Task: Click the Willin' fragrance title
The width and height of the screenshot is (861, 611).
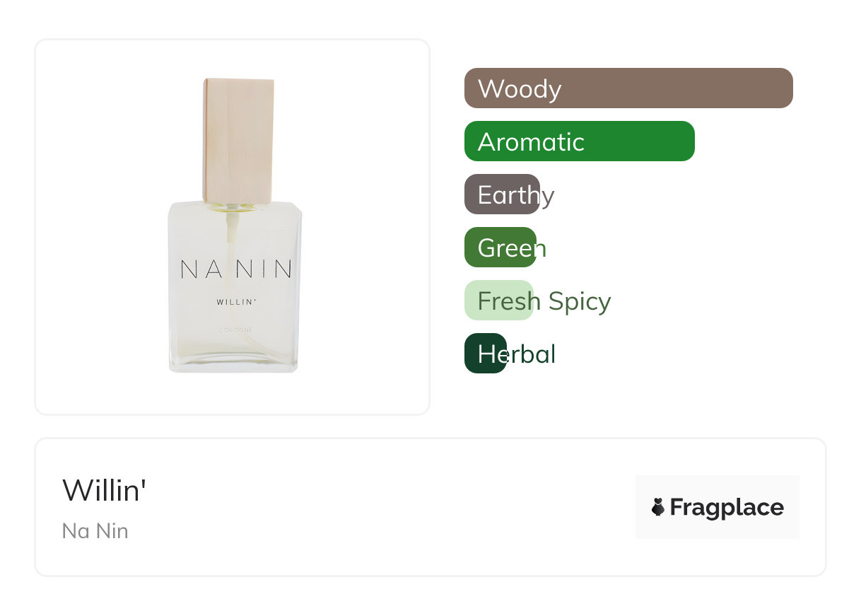Action: 104,490
